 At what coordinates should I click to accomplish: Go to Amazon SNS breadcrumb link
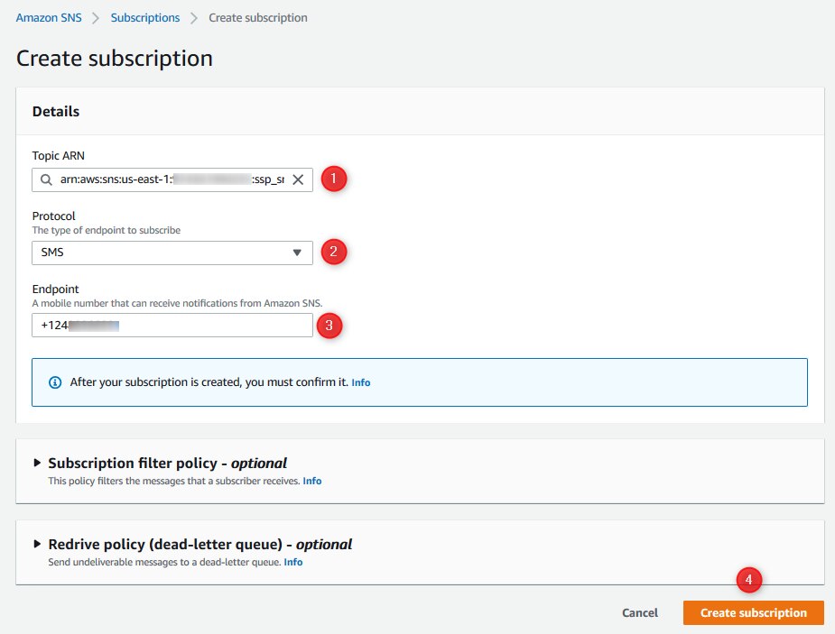[x=49, y=17]
